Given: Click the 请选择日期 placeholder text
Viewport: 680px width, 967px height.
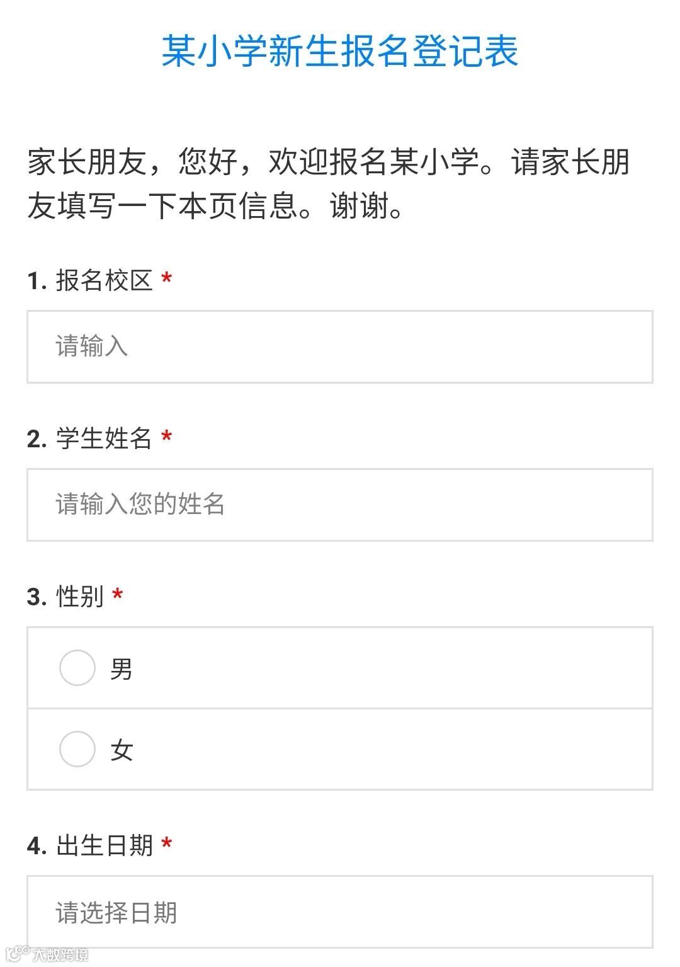Looking at the screenshot, I should click(116, 913).
